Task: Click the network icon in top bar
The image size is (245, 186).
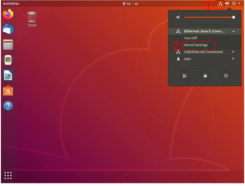Action: coord(220,4)
